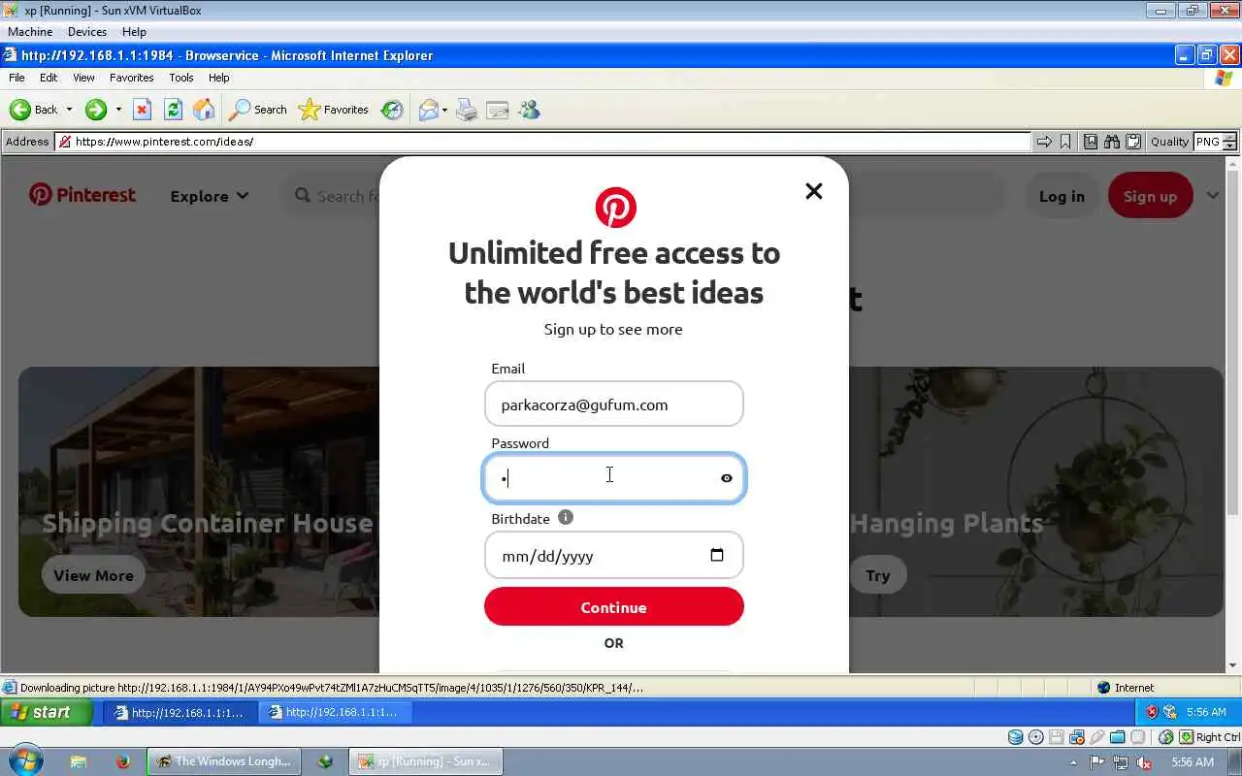Switch to first XP taskbar browser window

pos(180,712)
